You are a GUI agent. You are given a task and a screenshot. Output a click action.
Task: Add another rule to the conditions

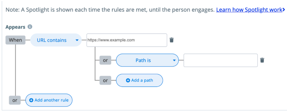[x=49, y=100]
